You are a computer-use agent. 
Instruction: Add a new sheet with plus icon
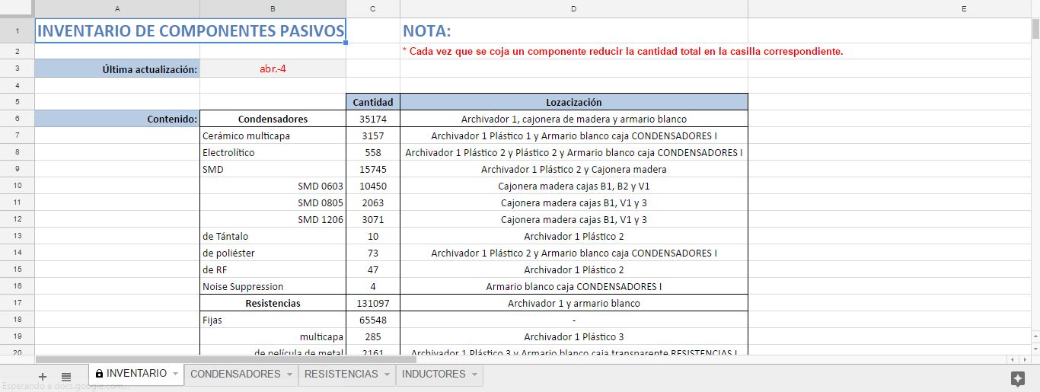click(43, 376)
